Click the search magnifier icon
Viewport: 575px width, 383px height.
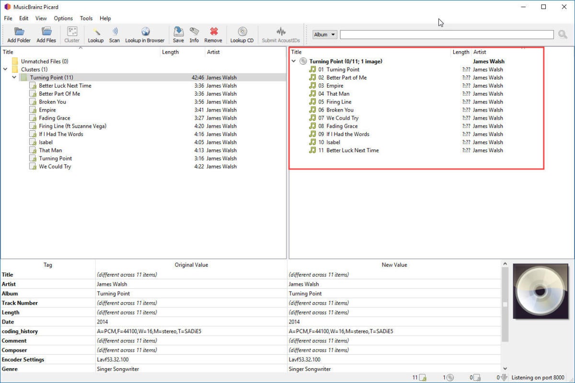(563, 34)
